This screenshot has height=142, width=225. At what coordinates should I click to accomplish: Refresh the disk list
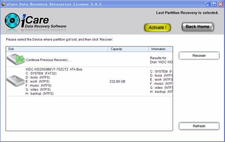pyautogui.click(x=199, y=126)
